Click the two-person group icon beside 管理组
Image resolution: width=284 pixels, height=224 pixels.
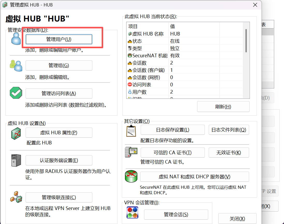click(16, 65)
